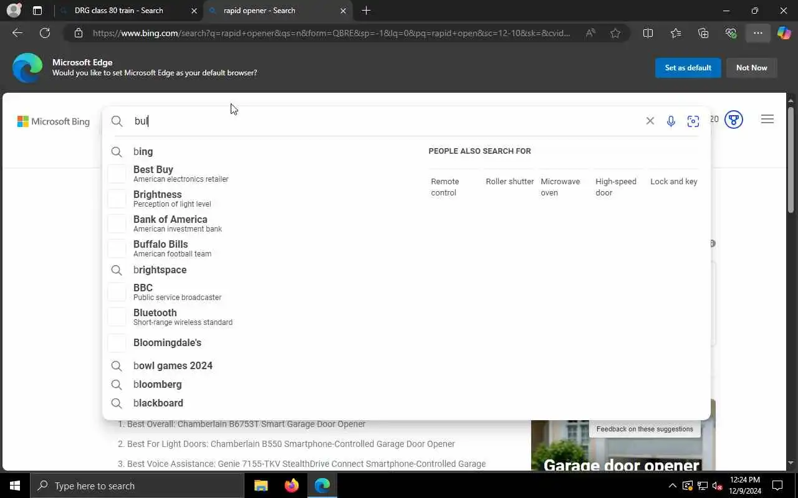Image resolution: width=798 pixels, height=498 pixels.
Task: Open split screen view
Action: (648, 33)
